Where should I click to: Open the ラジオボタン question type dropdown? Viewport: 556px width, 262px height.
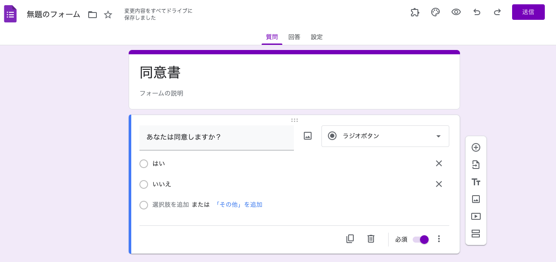tap(385, 136)
